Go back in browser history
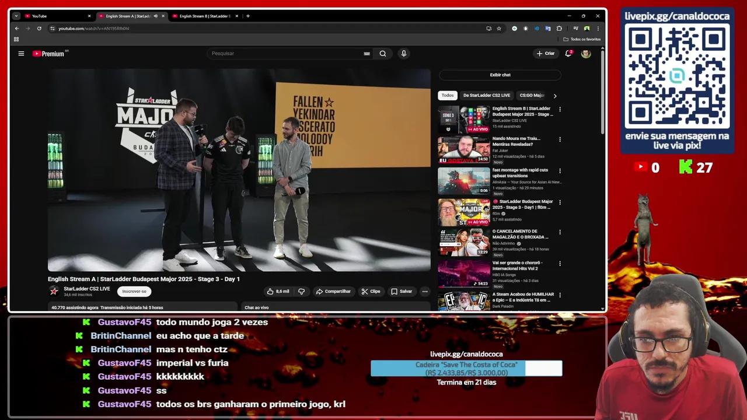The height and width of the screenshot is (420, 747). pos(17,28)
